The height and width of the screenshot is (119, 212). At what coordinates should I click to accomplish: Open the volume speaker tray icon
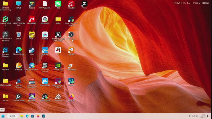[x=197, y=116]
